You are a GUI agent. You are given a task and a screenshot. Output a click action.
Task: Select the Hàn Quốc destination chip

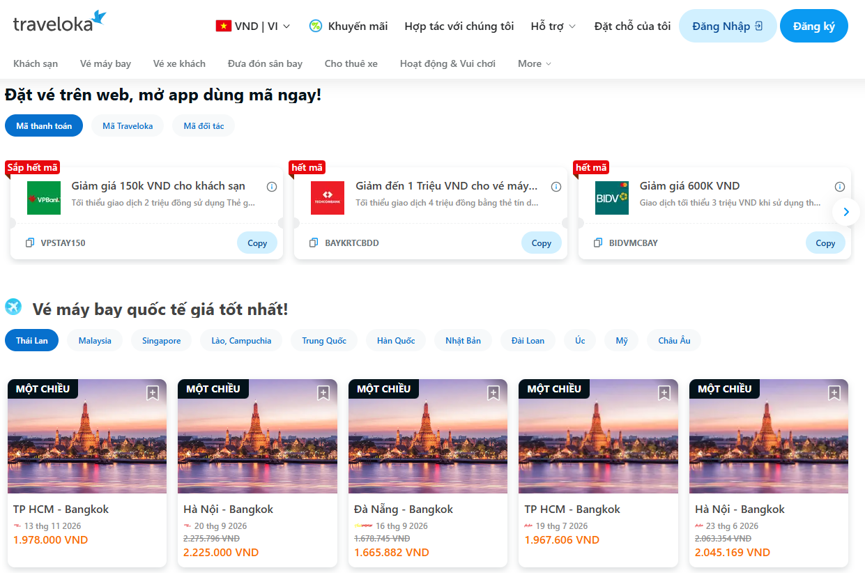[396, 340]
